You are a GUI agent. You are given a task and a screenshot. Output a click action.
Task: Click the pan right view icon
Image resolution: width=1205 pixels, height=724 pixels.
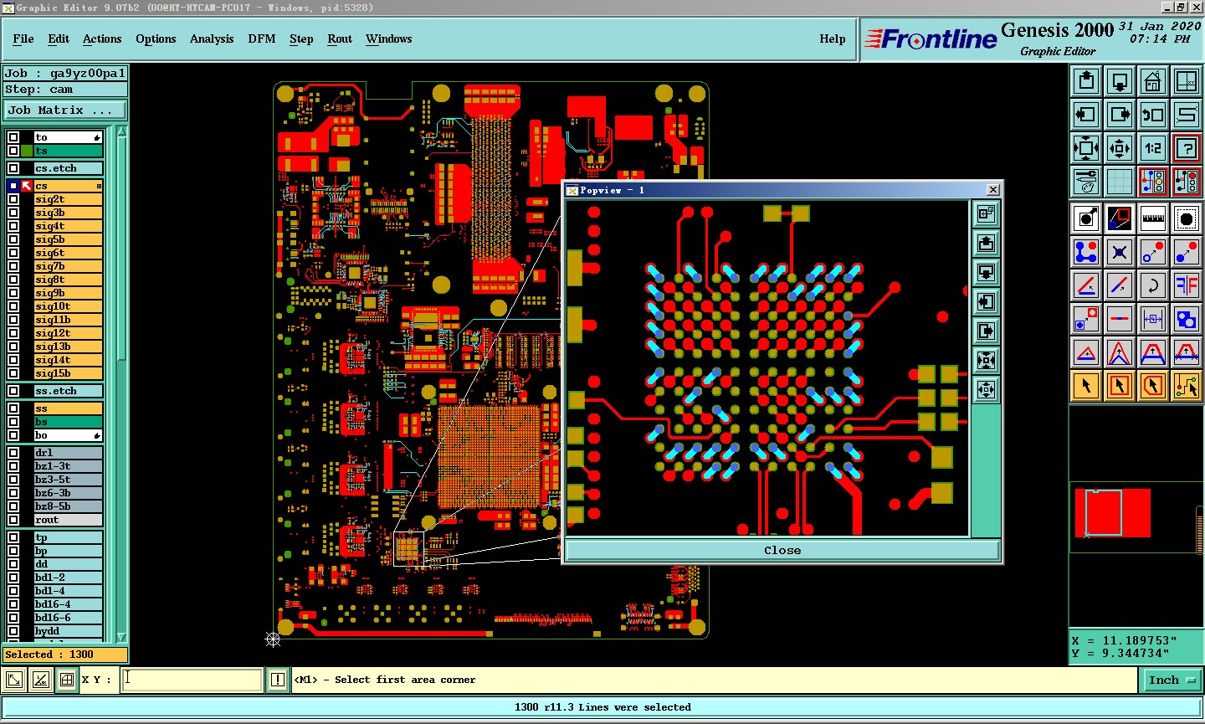(x=1120, y=115)
